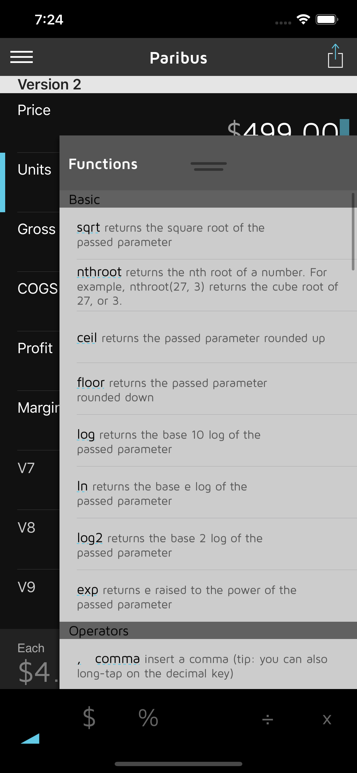The height and width of the screenshot is (773, 357).
Task: Open the hamburger menu
Action: point(22,57)
